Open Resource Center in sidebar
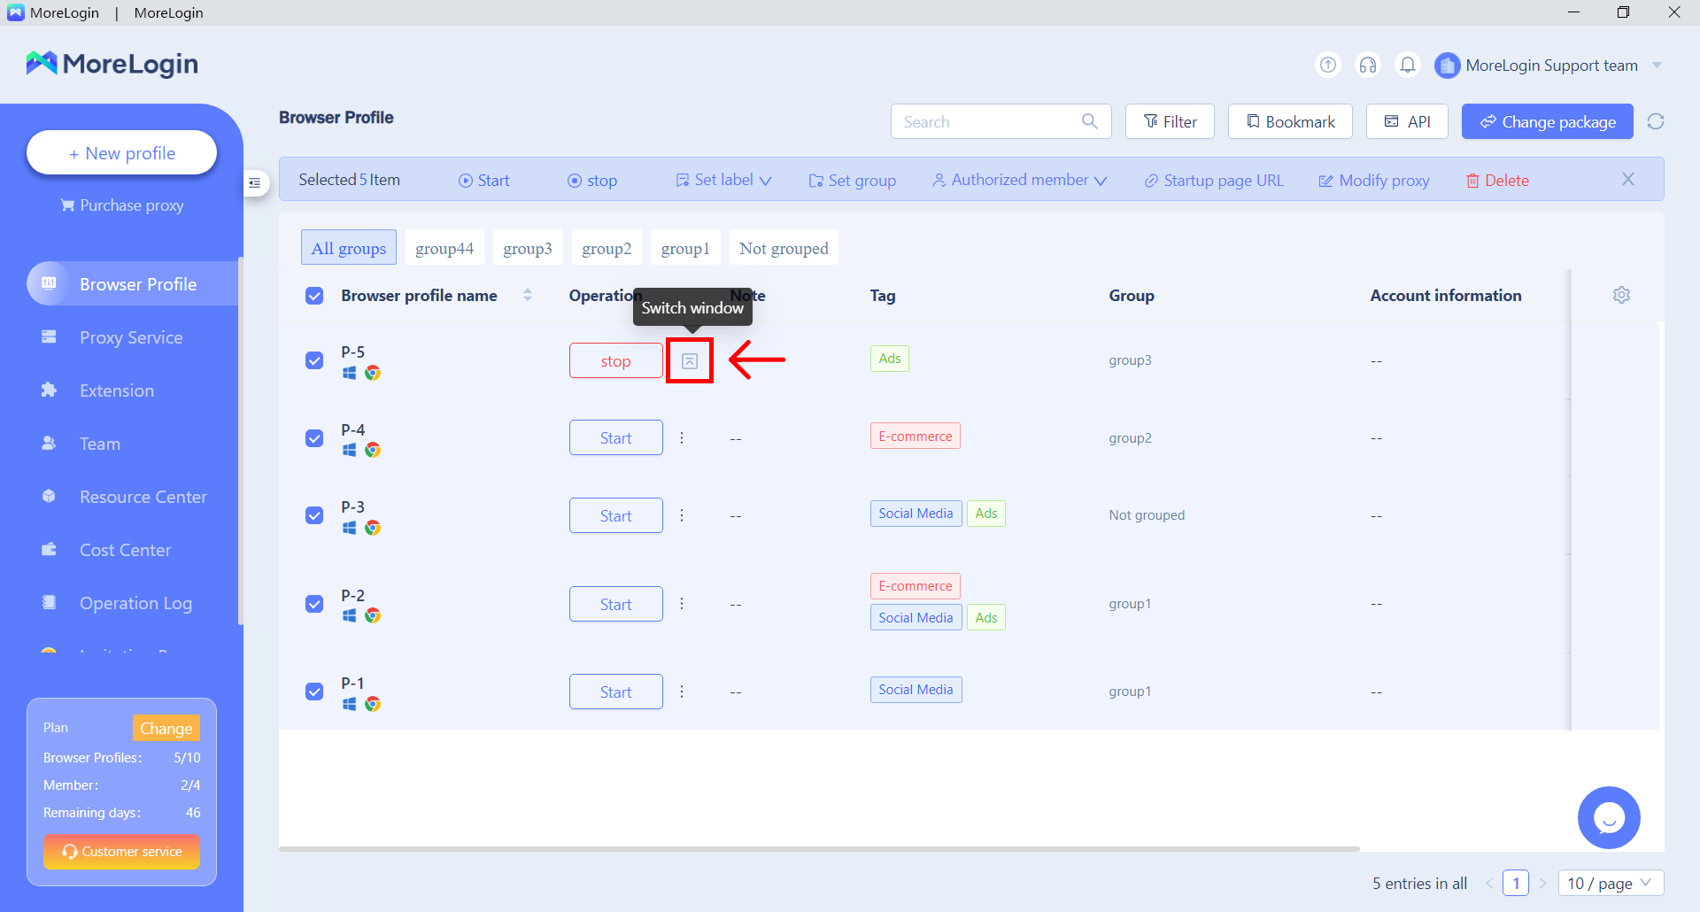 tap(143, 497)
